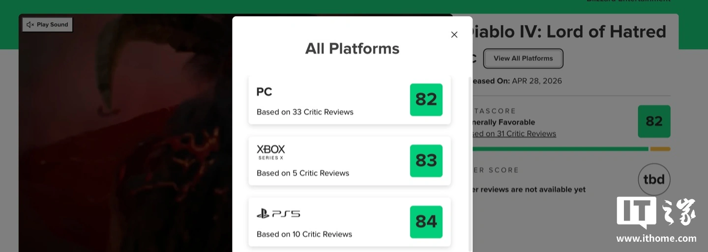Click "Based on 10 Critic Reviews" text
Viewport: 708px width, 252px height.
304,234
